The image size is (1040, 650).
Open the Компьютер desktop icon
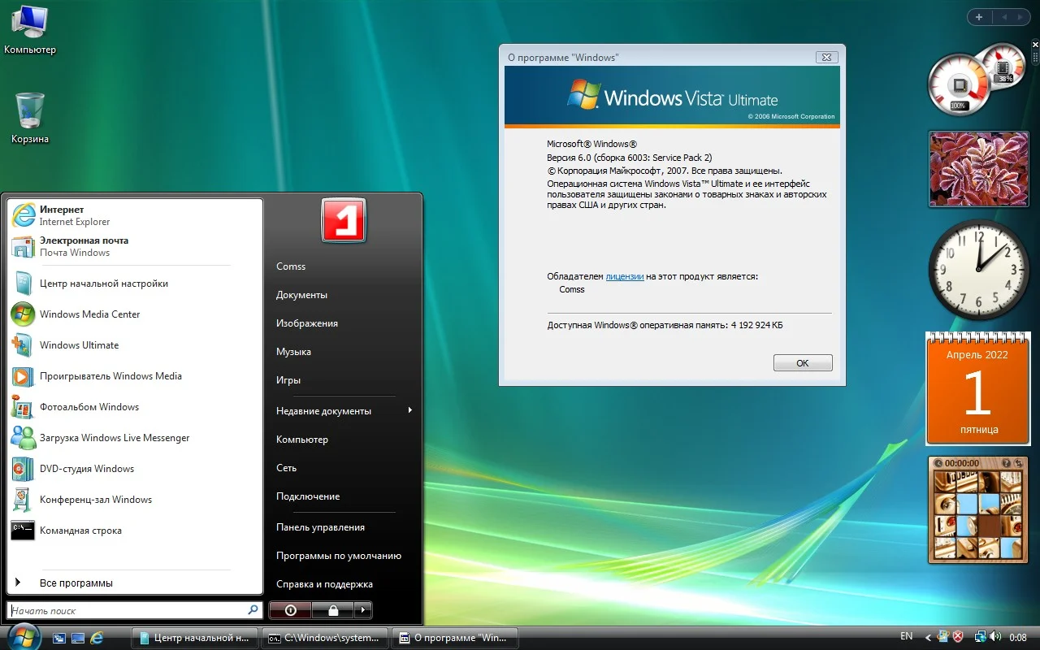[x=30, y=30]
